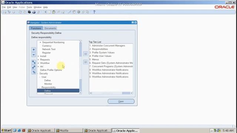
Task: Click tree scrollbar down arrow
Action: [x=81, y=93]
